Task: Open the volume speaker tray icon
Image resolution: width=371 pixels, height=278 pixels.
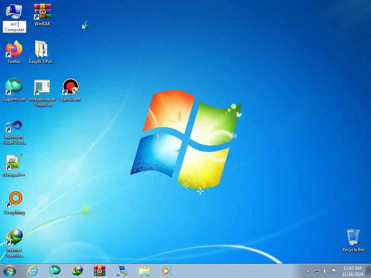Action: point(326,271)
